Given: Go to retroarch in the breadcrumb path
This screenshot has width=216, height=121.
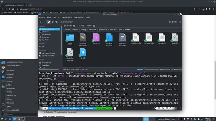Looking at the screenshot, I should coord(92,30).
